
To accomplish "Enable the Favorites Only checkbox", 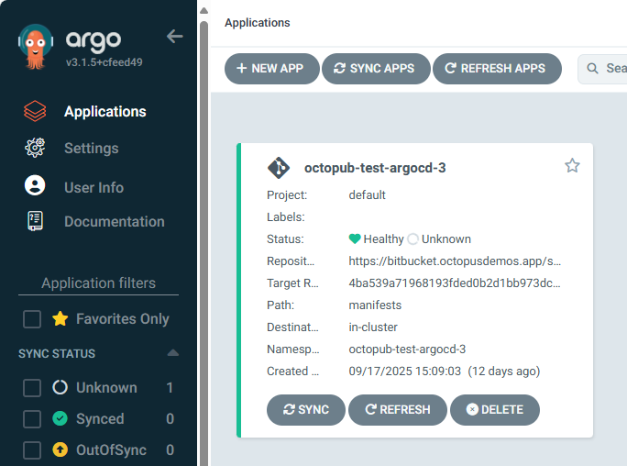I will (32, 319).
